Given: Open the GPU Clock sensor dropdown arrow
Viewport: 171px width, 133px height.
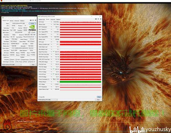Looking at the screenshot, I should [51, 22].
